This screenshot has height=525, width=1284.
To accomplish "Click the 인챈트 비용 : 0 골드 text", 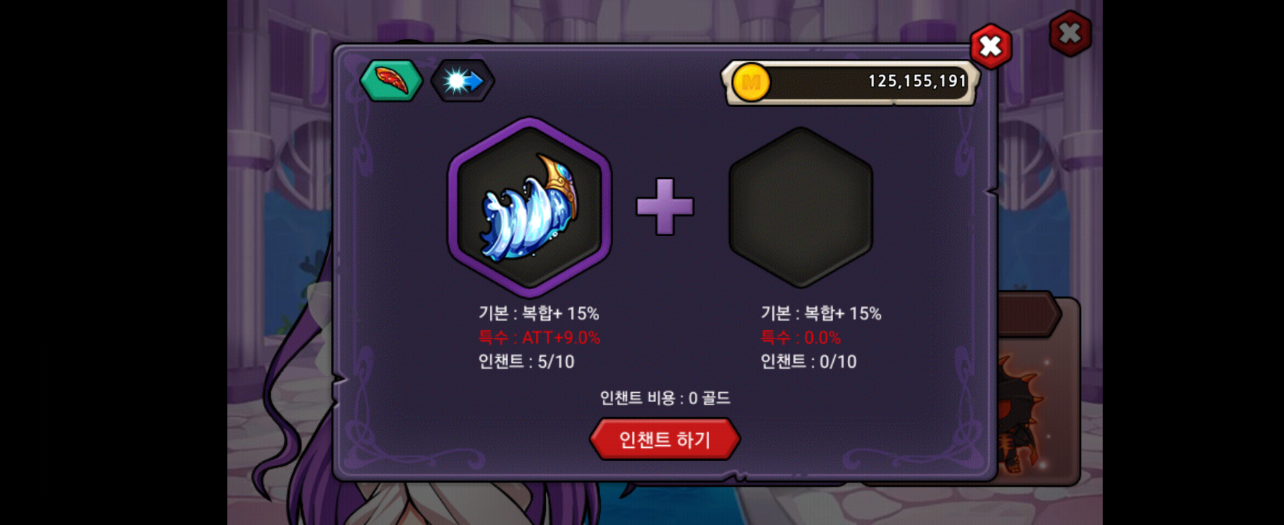I will (x=664, y=398).
